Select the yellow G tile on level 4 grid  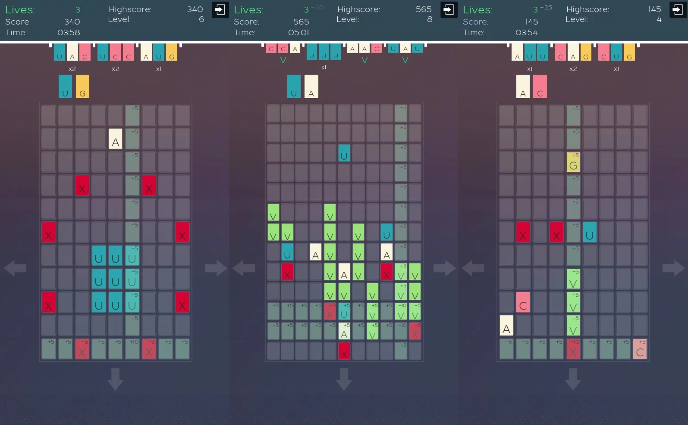tap(573, 162)
